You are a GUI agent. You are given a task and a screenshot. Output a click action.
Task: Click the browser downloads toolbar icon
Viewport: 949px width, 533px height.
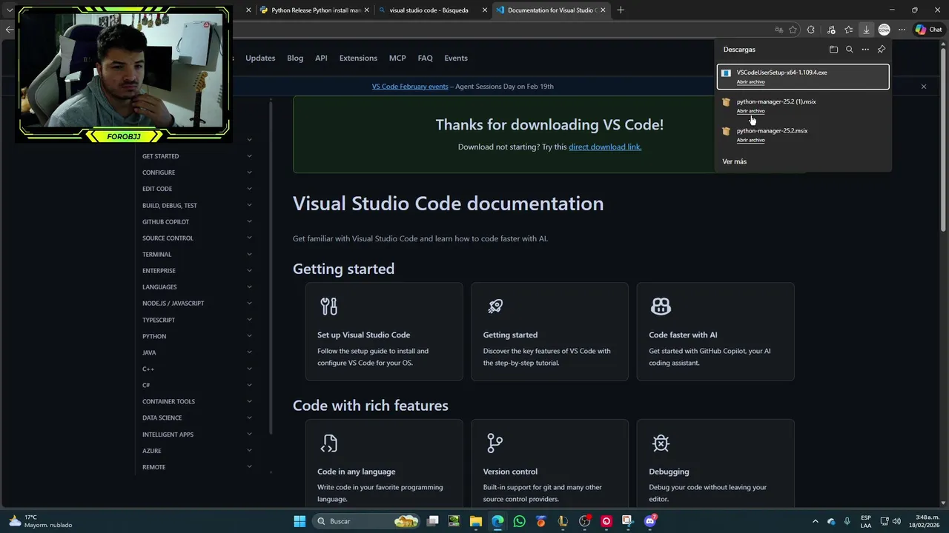(x=866, y=30)
